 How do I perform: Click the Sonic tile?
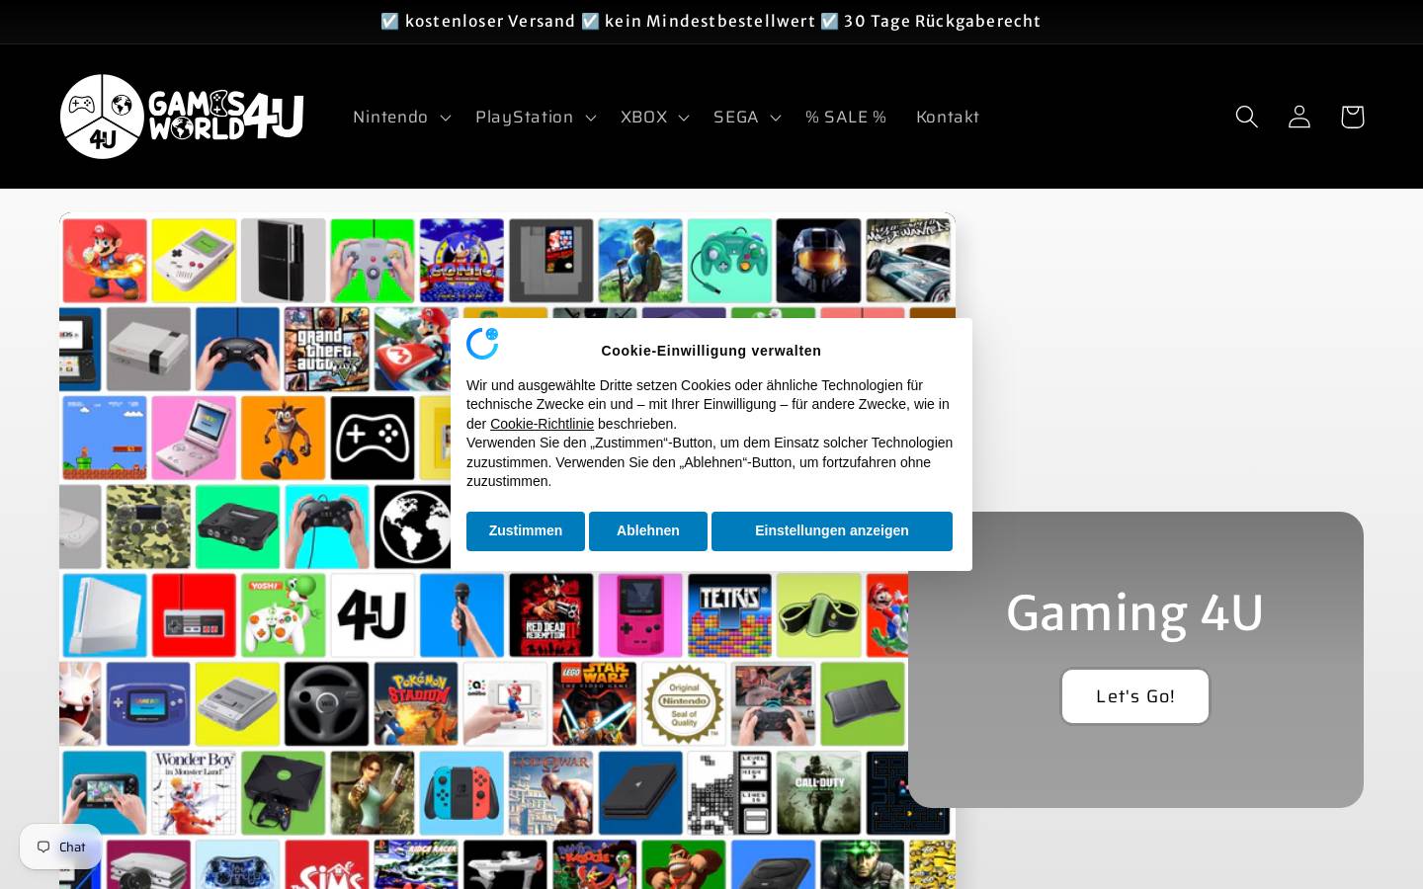[x=461, y=261]
